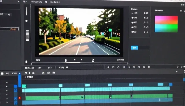This screenshot has height=106, width=185.
Task: Click the blue button below the parameter list
Action: (x=134, y=48)
